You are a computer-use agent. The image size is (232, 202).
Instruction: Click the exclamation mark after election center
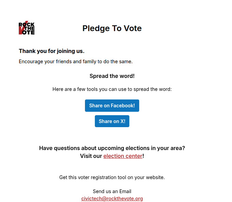pyautogui.click(x=143, y=156)
